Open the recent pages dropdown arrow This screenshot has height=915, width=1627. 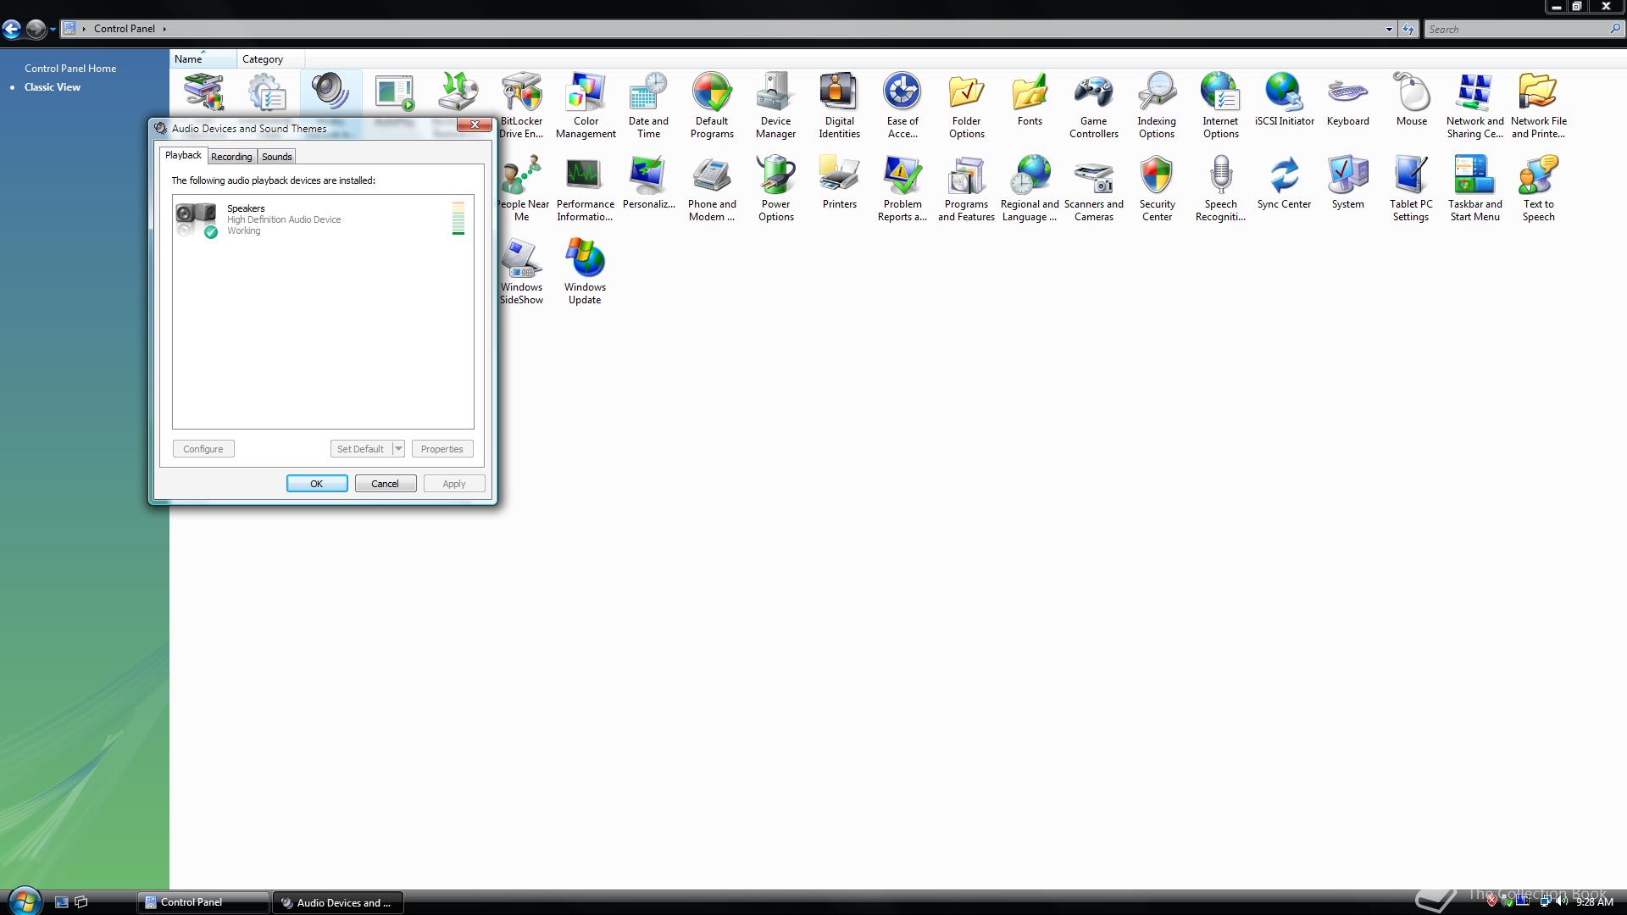(53, 29)
